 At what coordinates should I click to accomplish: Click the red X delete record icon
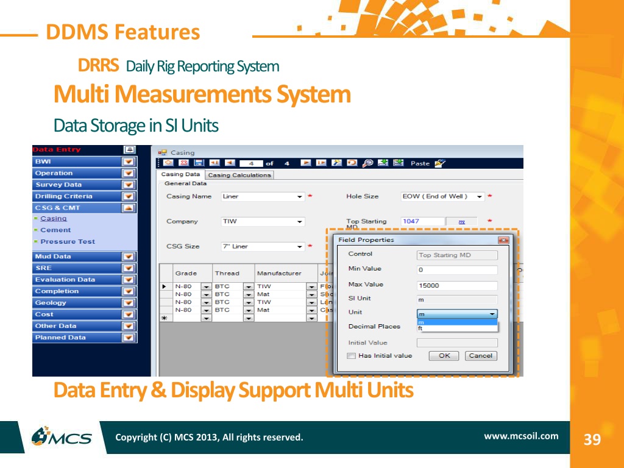[183, 163]
